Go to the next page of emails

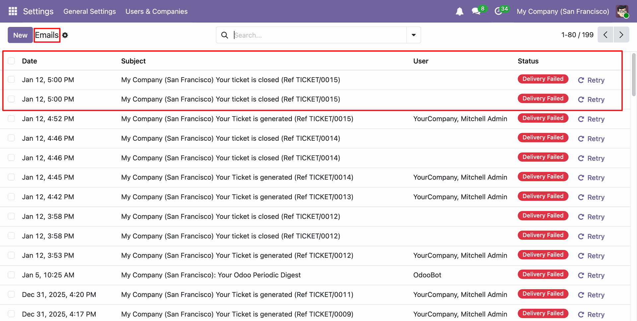(x=621, y=35)
